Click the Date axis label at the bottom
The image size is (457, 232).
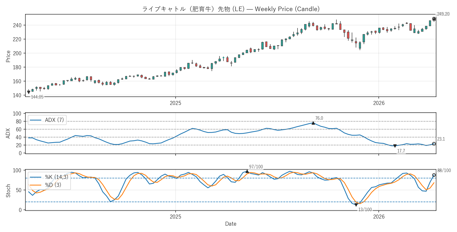click(231, 224)
